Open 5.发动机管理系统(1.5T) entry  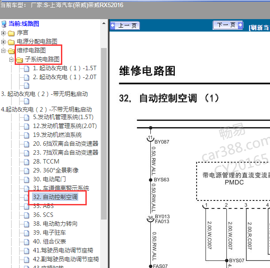[63, 117]
